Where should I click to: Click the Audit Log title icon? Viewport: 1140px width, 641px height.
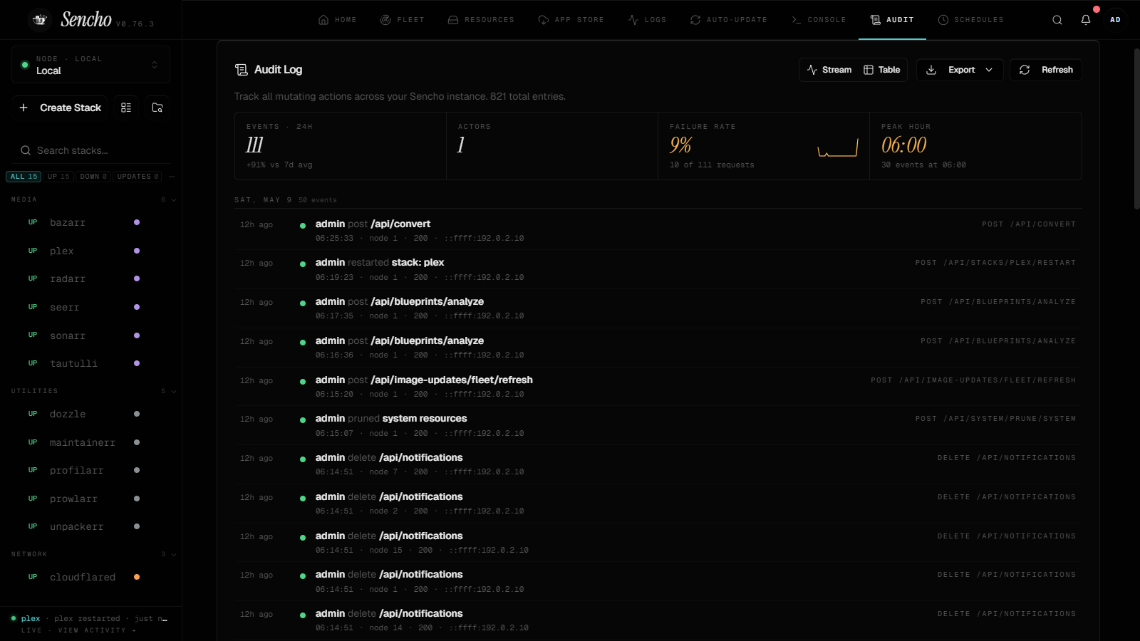click(242, 69)
